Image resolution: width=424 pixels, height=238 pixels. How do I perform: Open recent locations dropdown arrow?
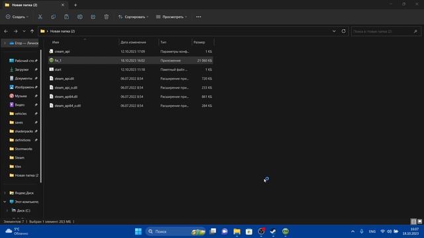(24, 31)
